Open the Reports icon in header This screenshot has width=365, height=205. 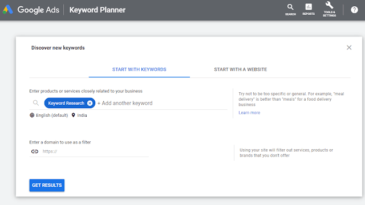click(x=309, y=10)
